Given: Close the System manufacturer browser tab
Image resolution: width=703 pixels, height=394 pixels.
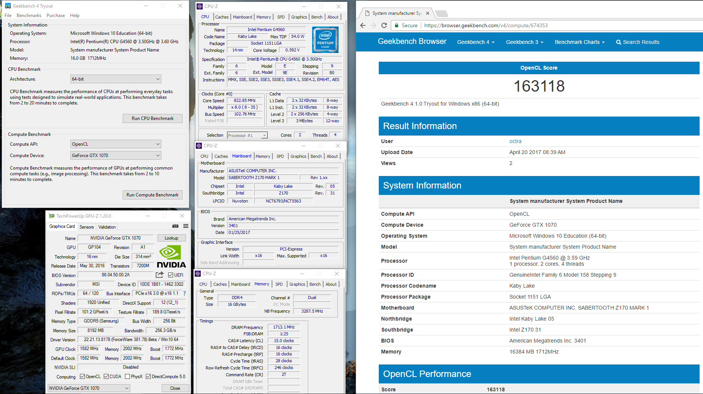Looking at the screenshot, I should pos(428,13).
